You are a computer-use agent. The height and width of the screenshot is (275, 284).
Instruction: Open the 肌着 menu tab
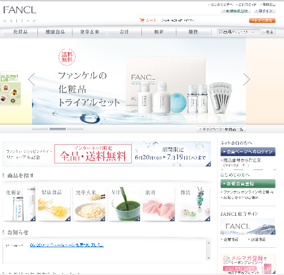click(x=159, y=32)
